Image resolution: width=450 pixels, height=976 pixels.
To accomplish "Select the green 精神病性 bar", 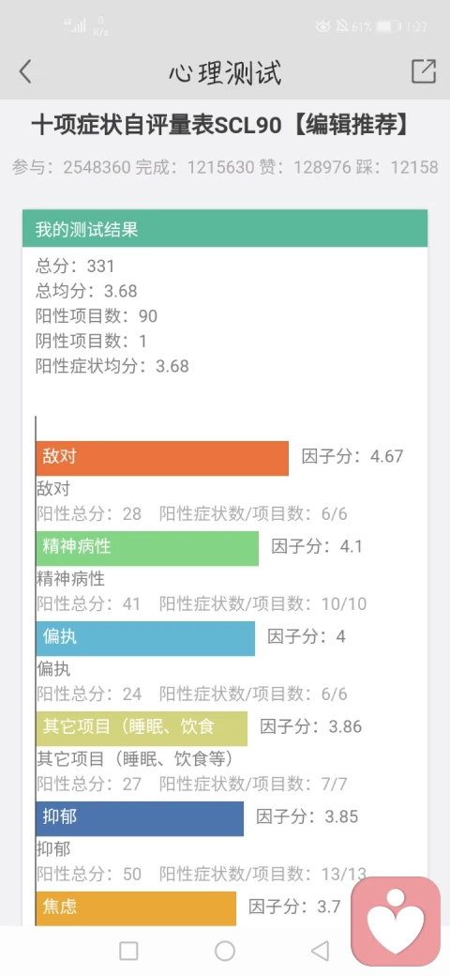I will pyautogui.click(x=147, y=548).
